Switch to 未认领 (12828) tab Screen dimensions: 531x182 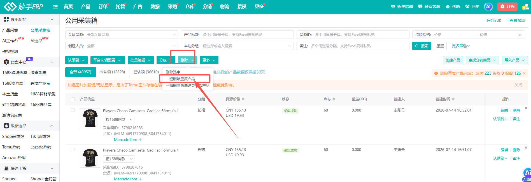pos(112,72)
